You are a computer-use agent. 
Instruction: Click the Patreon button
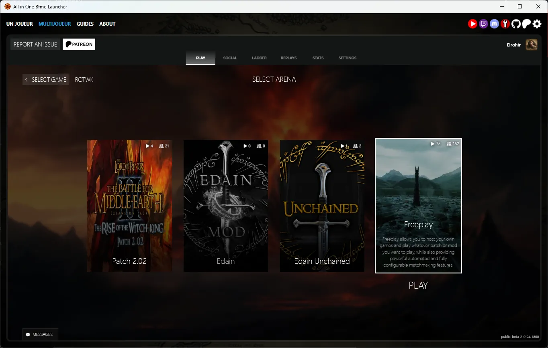79,45
